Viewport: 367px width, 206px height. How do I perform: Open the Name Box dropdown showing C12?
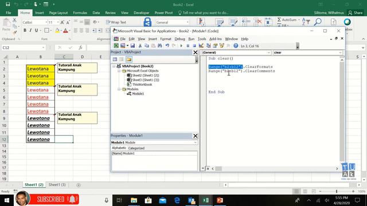pyautogui.click(x=44, y=47)
